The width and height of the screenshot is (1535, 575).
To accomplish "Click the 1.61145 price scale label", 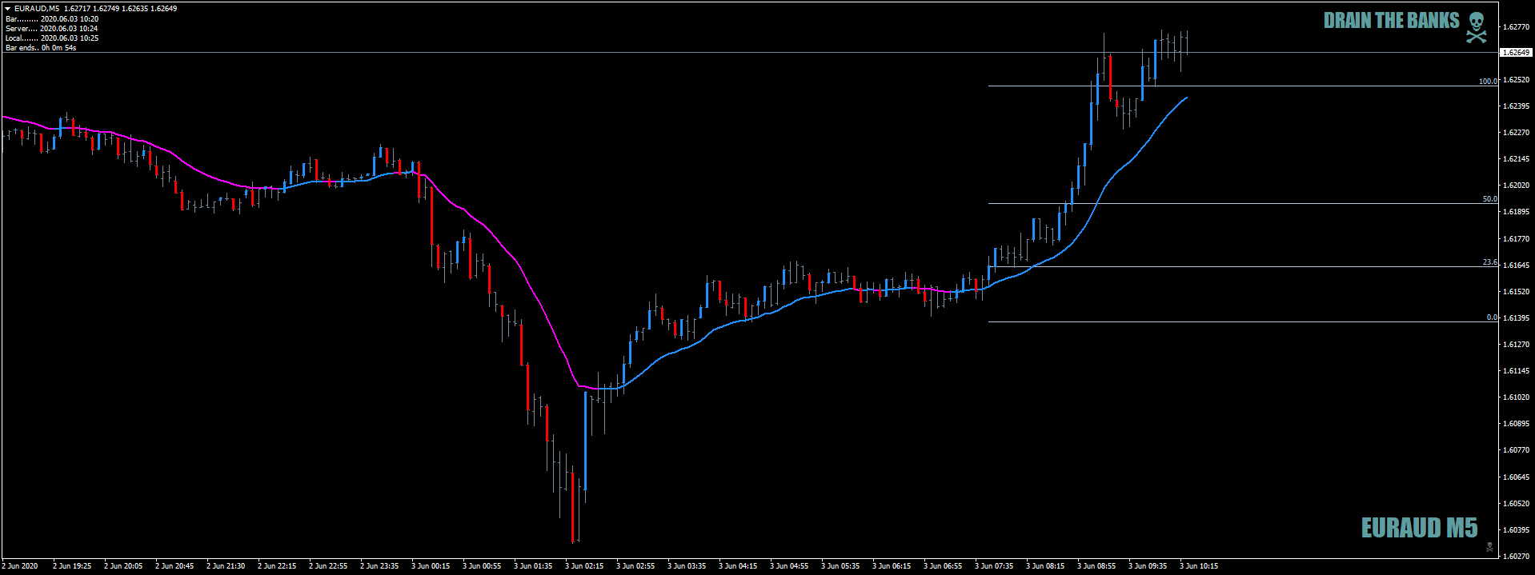I will point(1516,371).
